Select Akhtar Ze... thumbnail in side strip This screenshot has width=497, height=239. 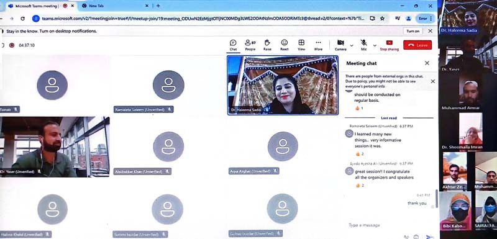455,171
